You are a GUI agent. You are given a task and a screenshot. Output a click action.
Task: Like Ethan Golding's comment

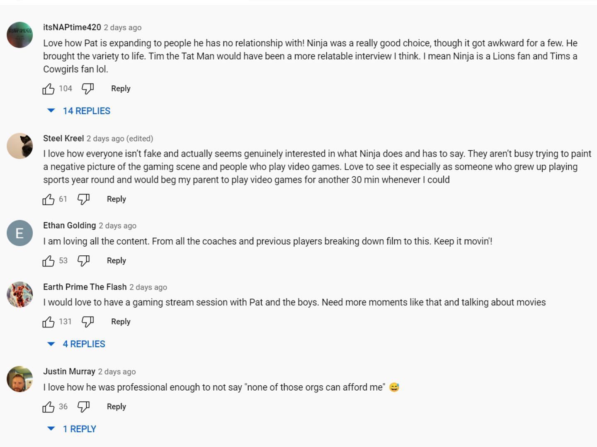(x=49, y=261)
